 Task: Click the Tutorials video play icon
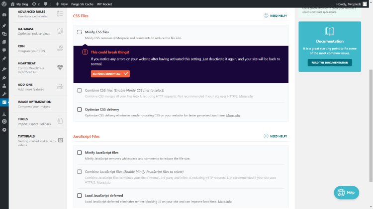[61, 140]
